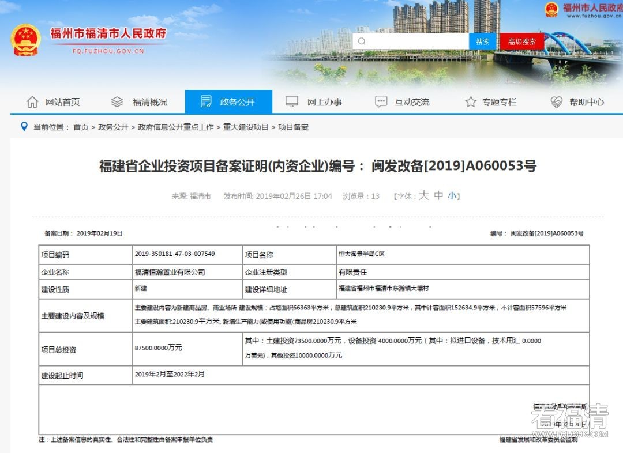Set font size to 大
This screenshot has height=453, width=623.
point(424,195)
